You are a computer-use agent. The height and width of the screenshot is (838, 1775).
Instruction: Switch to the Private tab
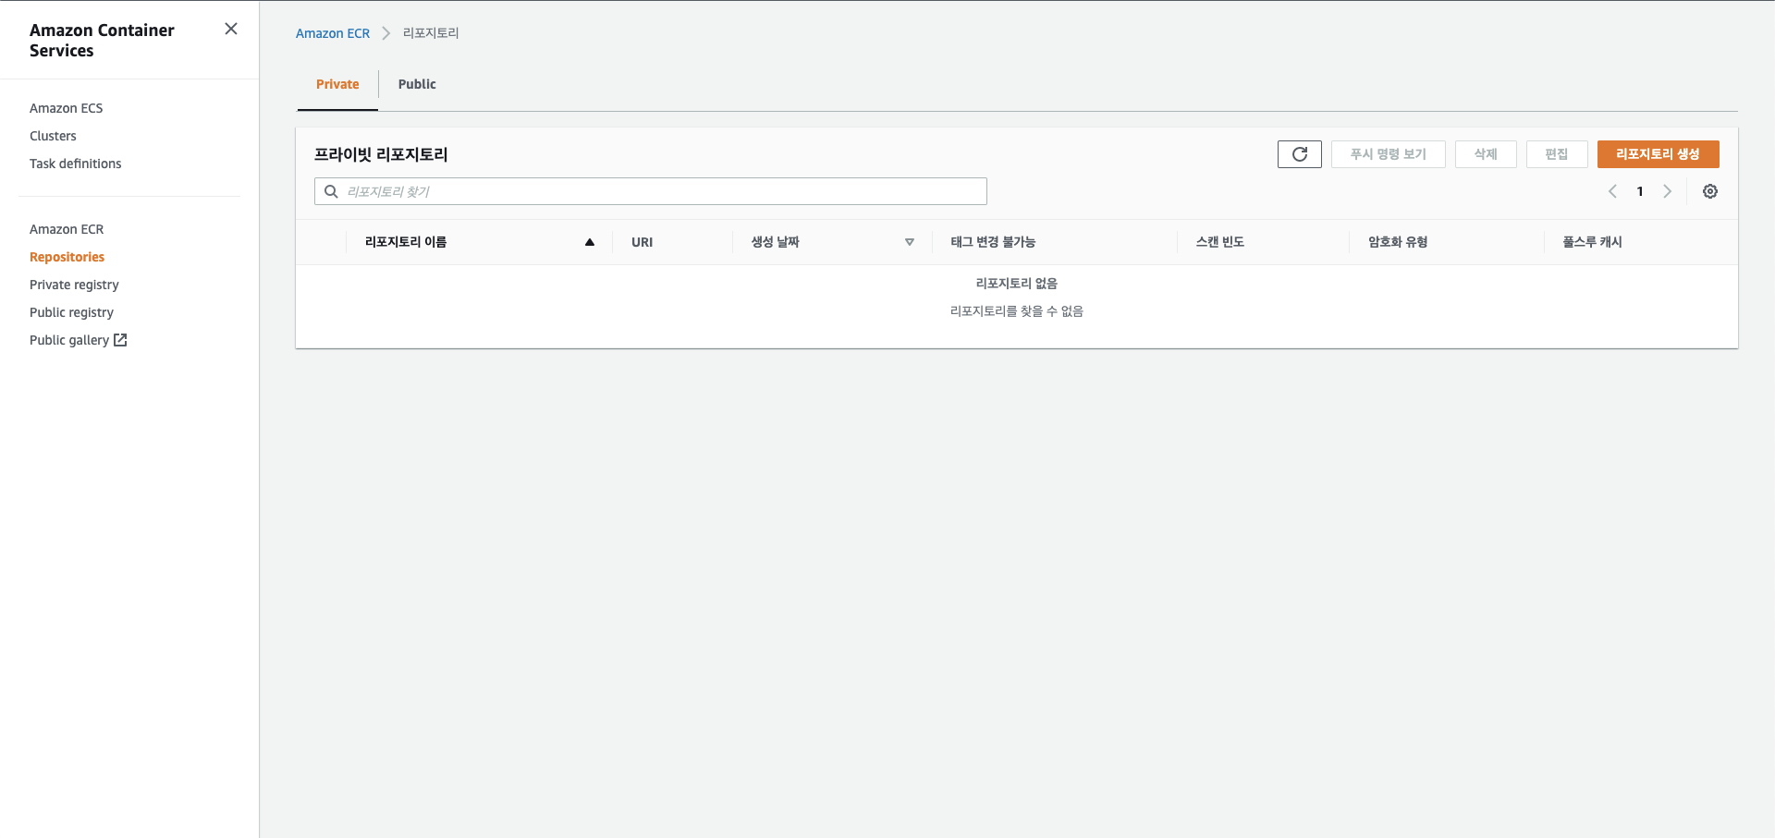point(337,84)
